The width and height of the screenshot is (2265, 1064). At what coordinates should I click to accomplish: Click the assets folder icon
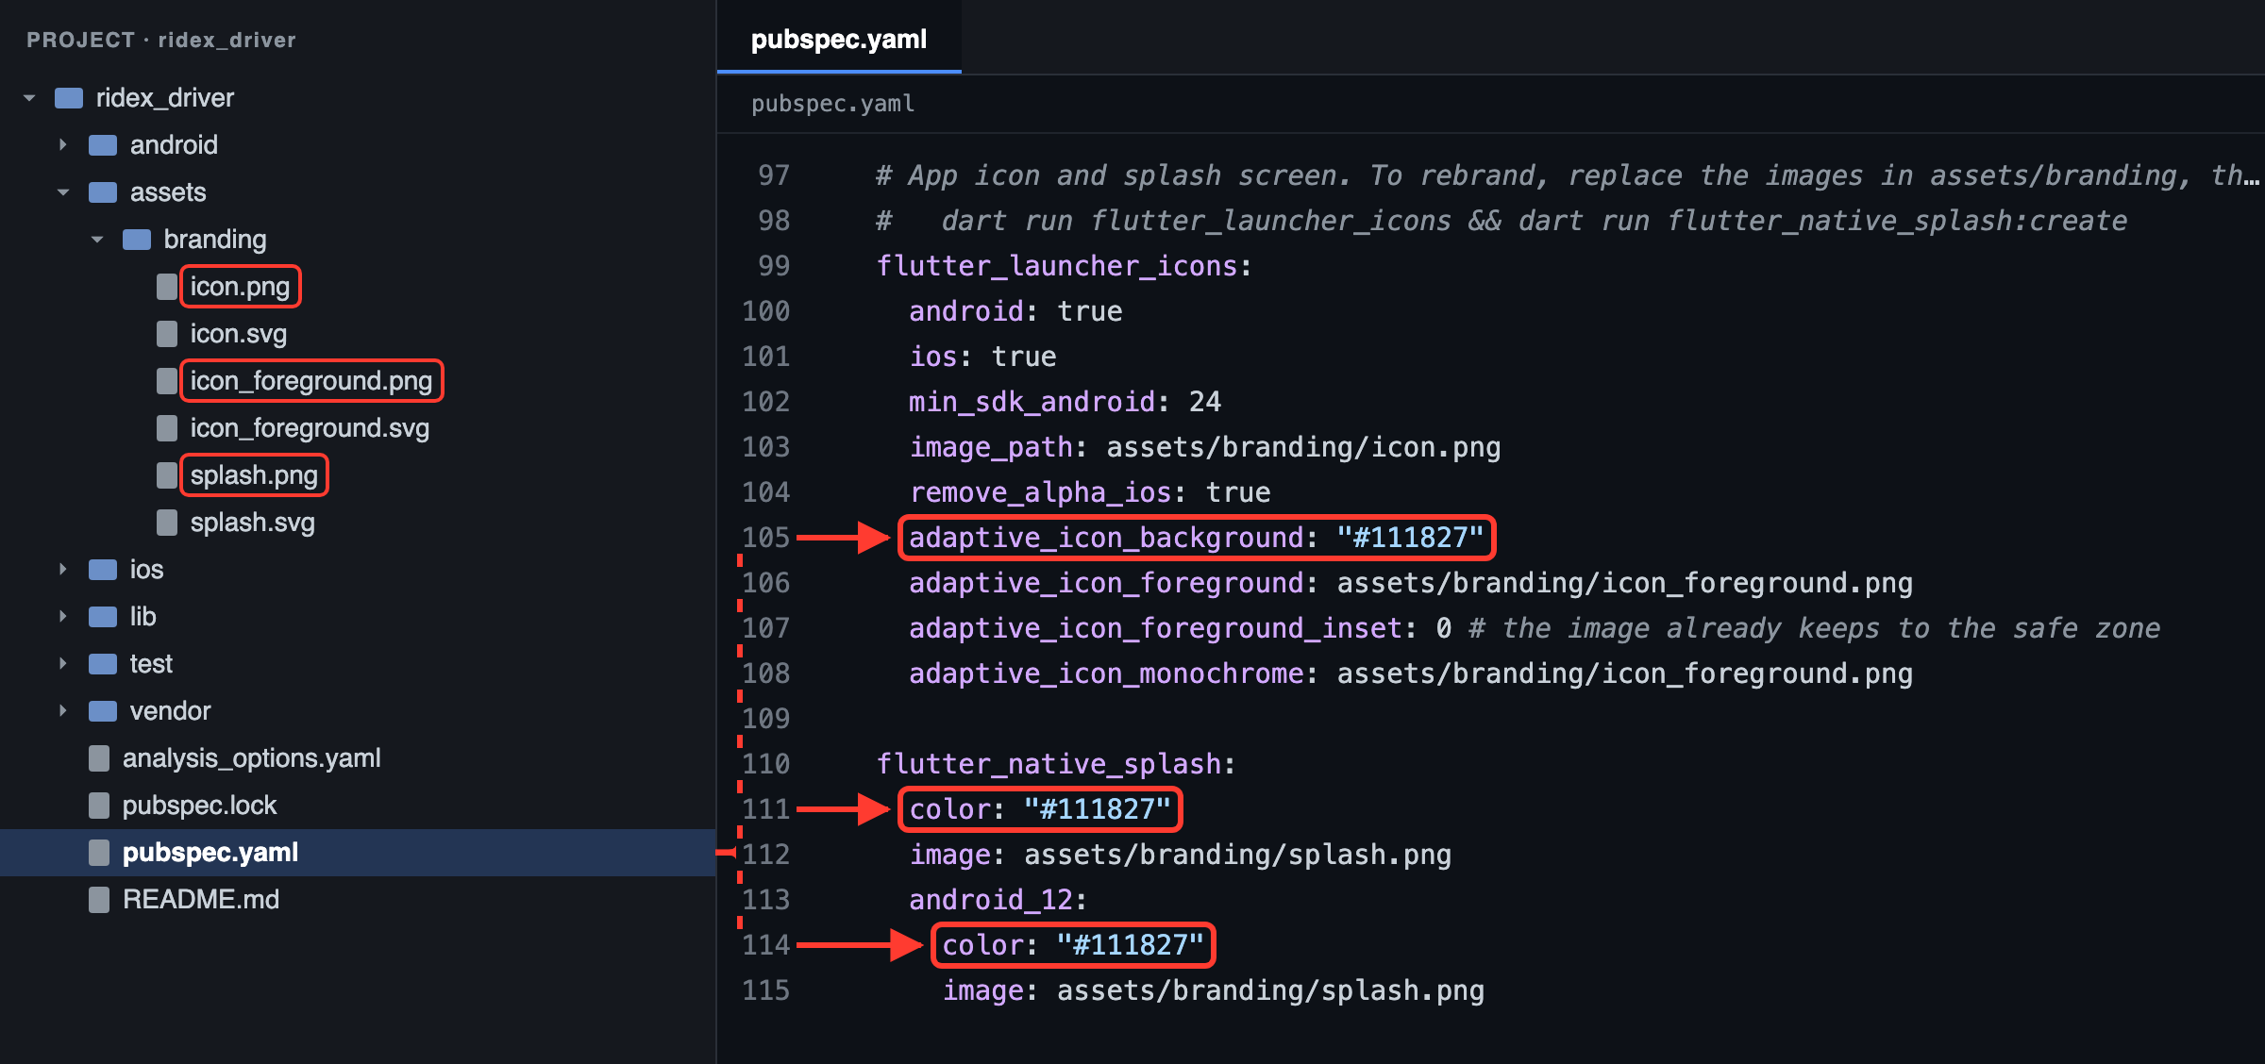(x=103, y=192)
